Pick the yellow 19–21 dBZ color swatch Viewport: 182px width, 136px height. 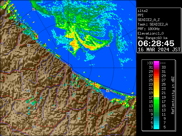(x=156, y=93)
